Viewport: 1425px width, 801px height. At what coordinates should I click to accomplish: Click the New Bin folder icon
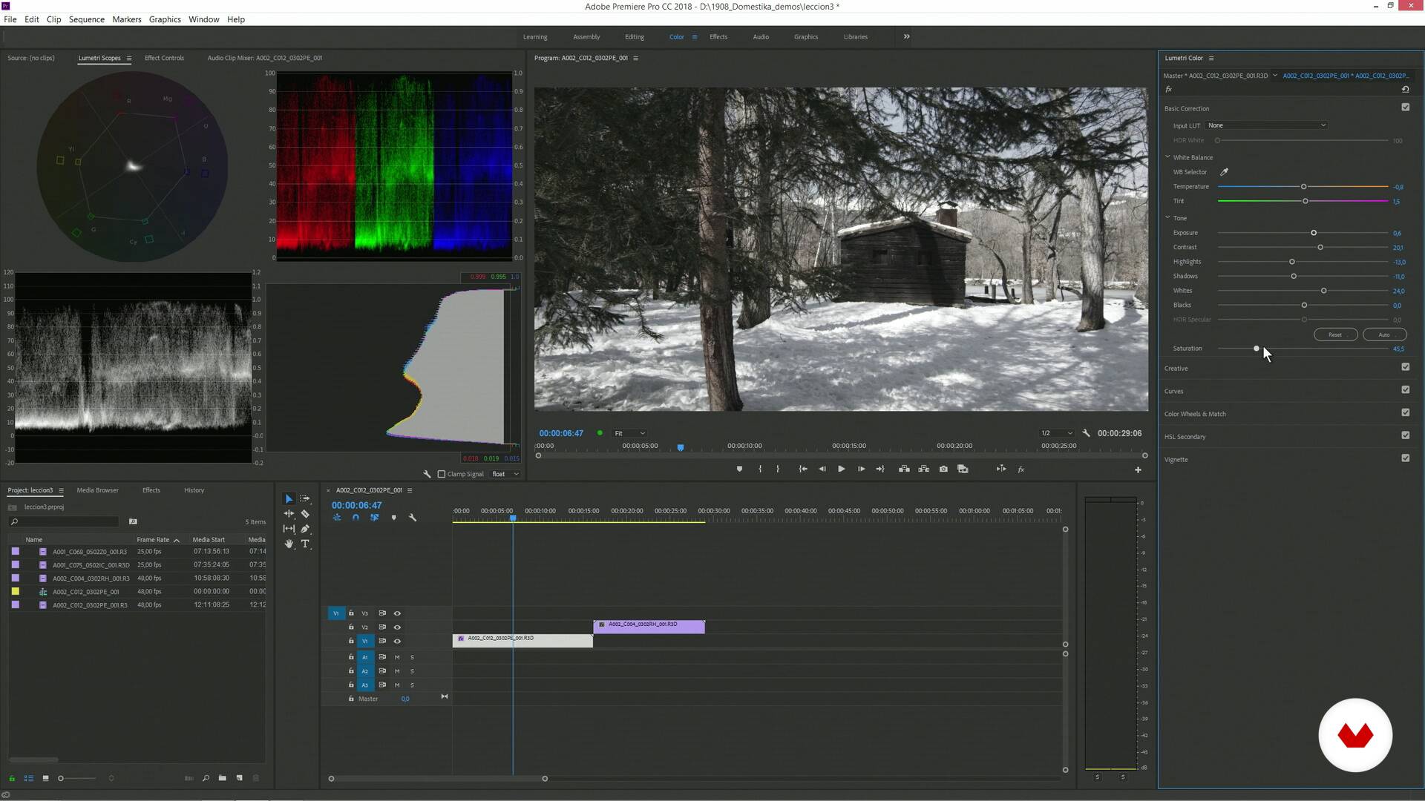tap(222, 778)
